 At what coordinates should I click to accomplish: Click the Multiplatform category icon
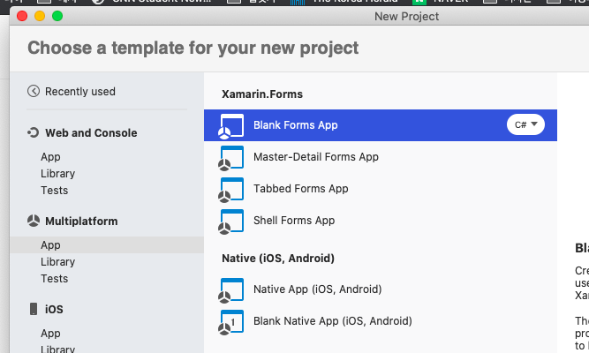(x=34, y=221)
